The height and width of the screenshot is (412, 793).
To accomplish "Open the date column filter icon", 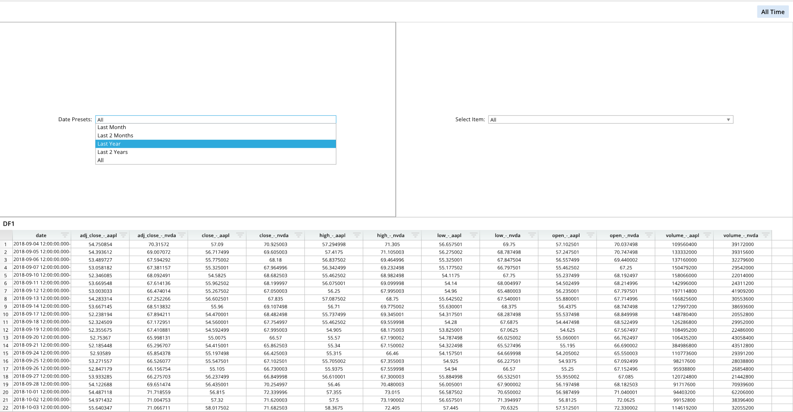I will click(x=65, y=235).
